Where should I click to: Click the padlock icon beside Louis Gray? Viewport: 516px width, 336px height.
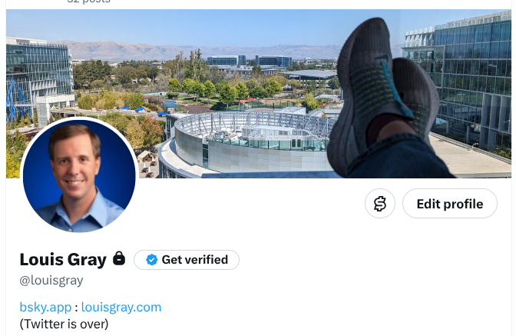(119, 258)
